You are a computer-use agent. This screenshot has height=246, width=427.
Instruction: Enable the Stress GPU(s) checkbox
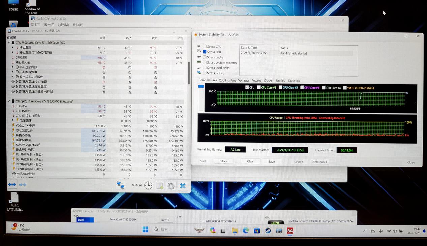(x=205, y=73)
